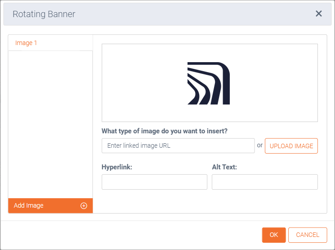
Task: Click the plus circle icon on Add Image
Action: pyautogui.click(x=84, y=206)
